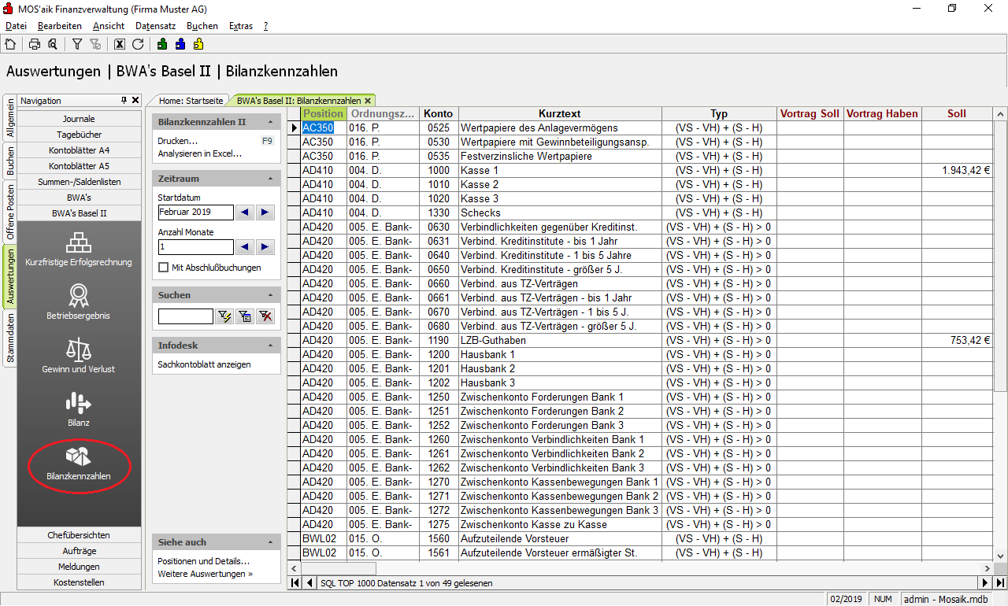The width and height of the screenshot is (1008, 606).
Task: Collapse the Suchen panel section
Action: coord(271,295)
